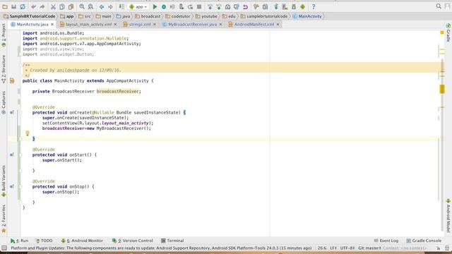Click the Copy icon in the toolbar

pyautogui.click(x=62, y=6)
